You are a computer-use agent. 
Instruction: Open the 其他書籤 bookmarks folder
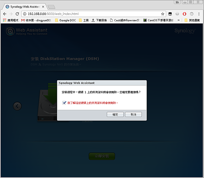click(192, 20)
